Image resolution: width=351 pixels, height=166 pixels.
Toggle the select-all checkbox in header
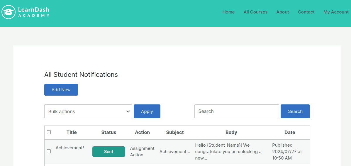[x=49, y=132]
